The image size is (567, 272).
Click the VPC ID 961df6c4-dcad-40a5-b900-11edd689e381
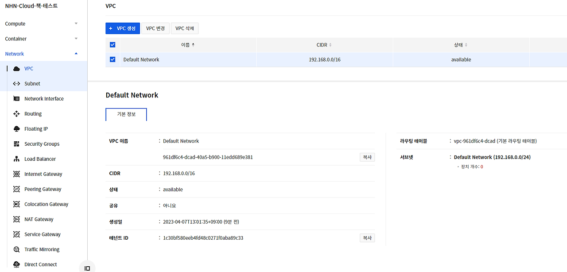click(x=208, y=157)
